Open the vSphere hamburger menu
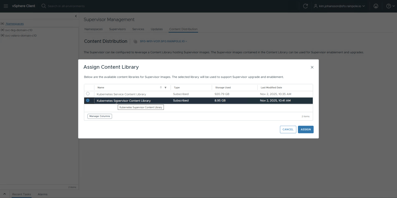 coord(6,6)
